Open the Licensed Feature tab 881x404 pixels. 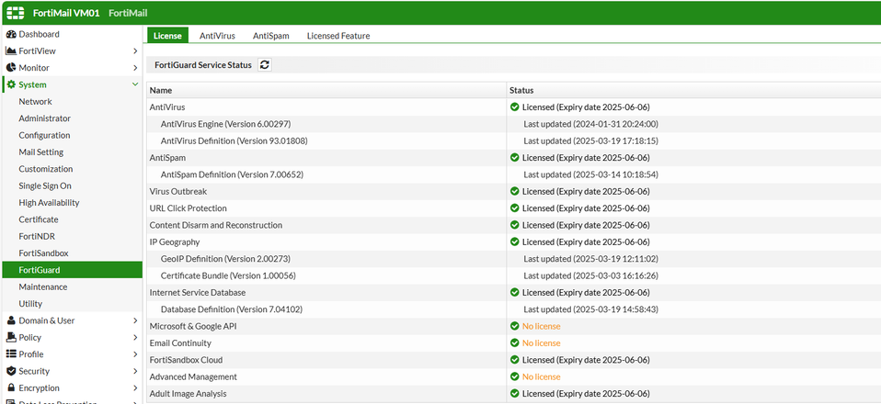pos(338,36)
